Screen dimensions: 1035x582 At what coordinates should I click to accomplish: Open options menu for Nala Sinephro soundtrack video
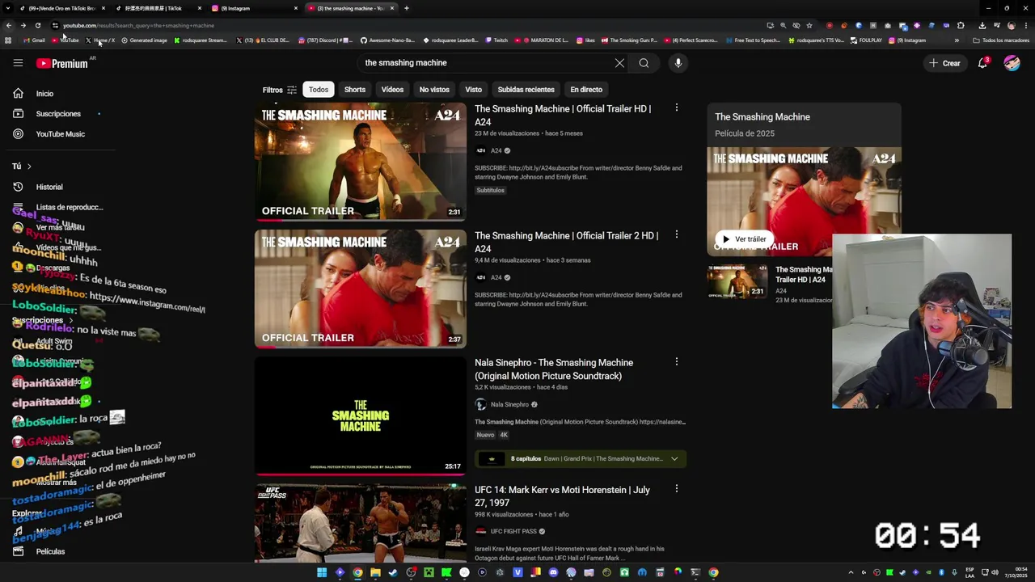pos(677,361)
